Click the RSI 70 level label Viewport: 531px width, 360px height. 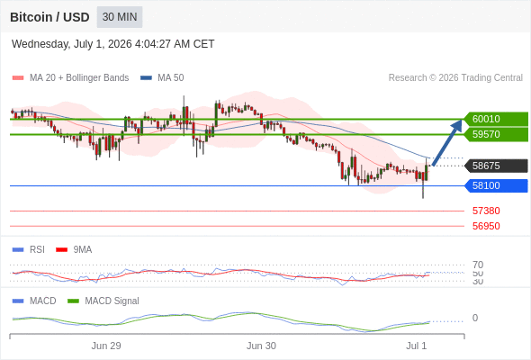(478, 265)
